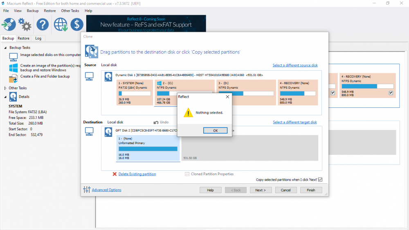409x230 pixels.
Task: Click the Undo arrow icon
Action: pos(156,122)
